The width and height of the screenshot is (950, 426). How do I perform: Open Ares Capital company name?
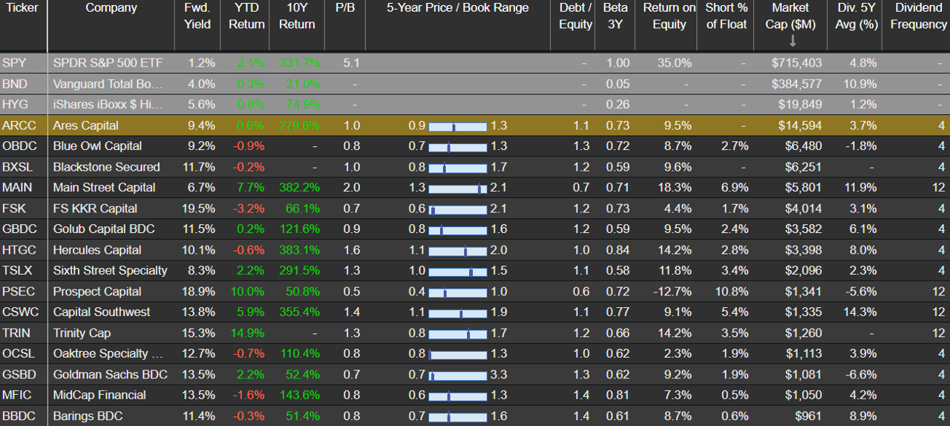[x=85, y=125]
